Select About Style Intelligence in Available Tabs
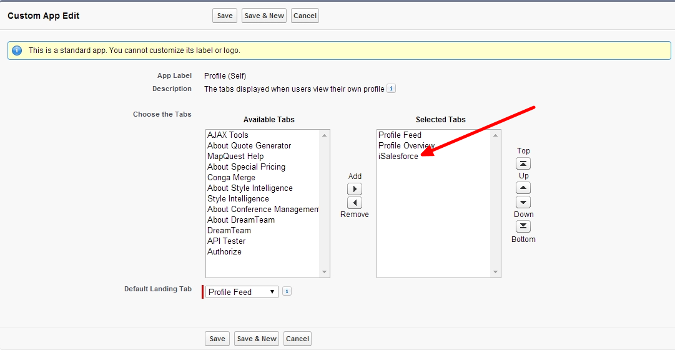Image resolution: width=675 pixels, height=353 pixels. click(263, 188)
